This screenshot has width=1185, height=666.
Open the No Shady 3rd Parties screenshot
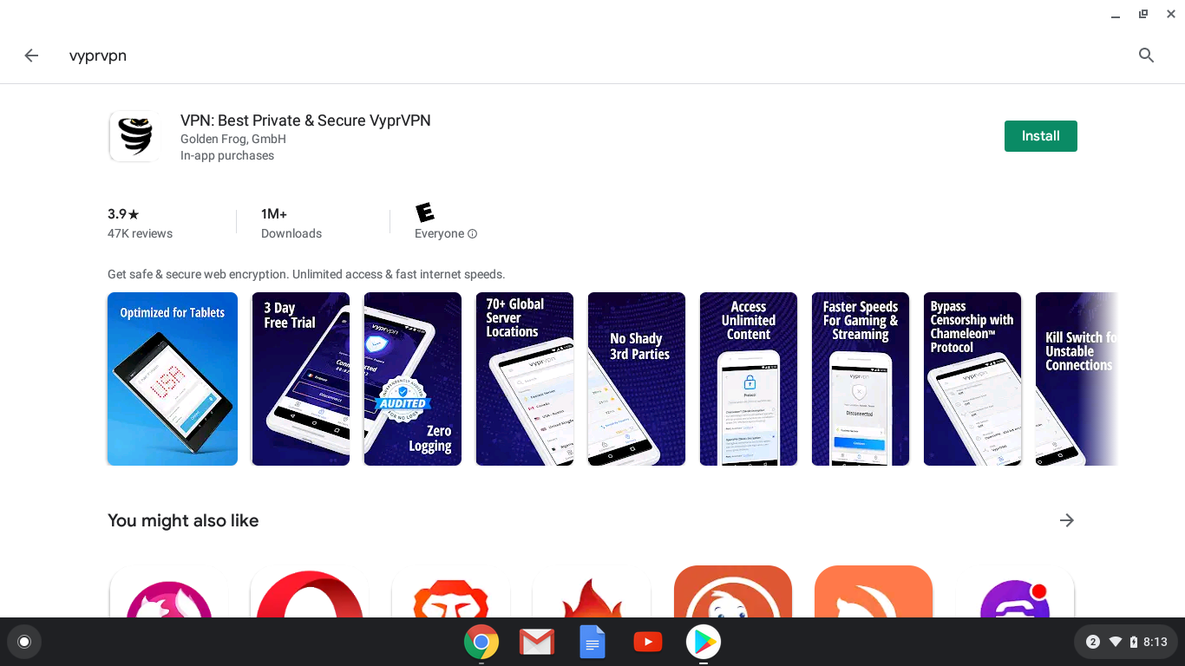click(637, 379)
